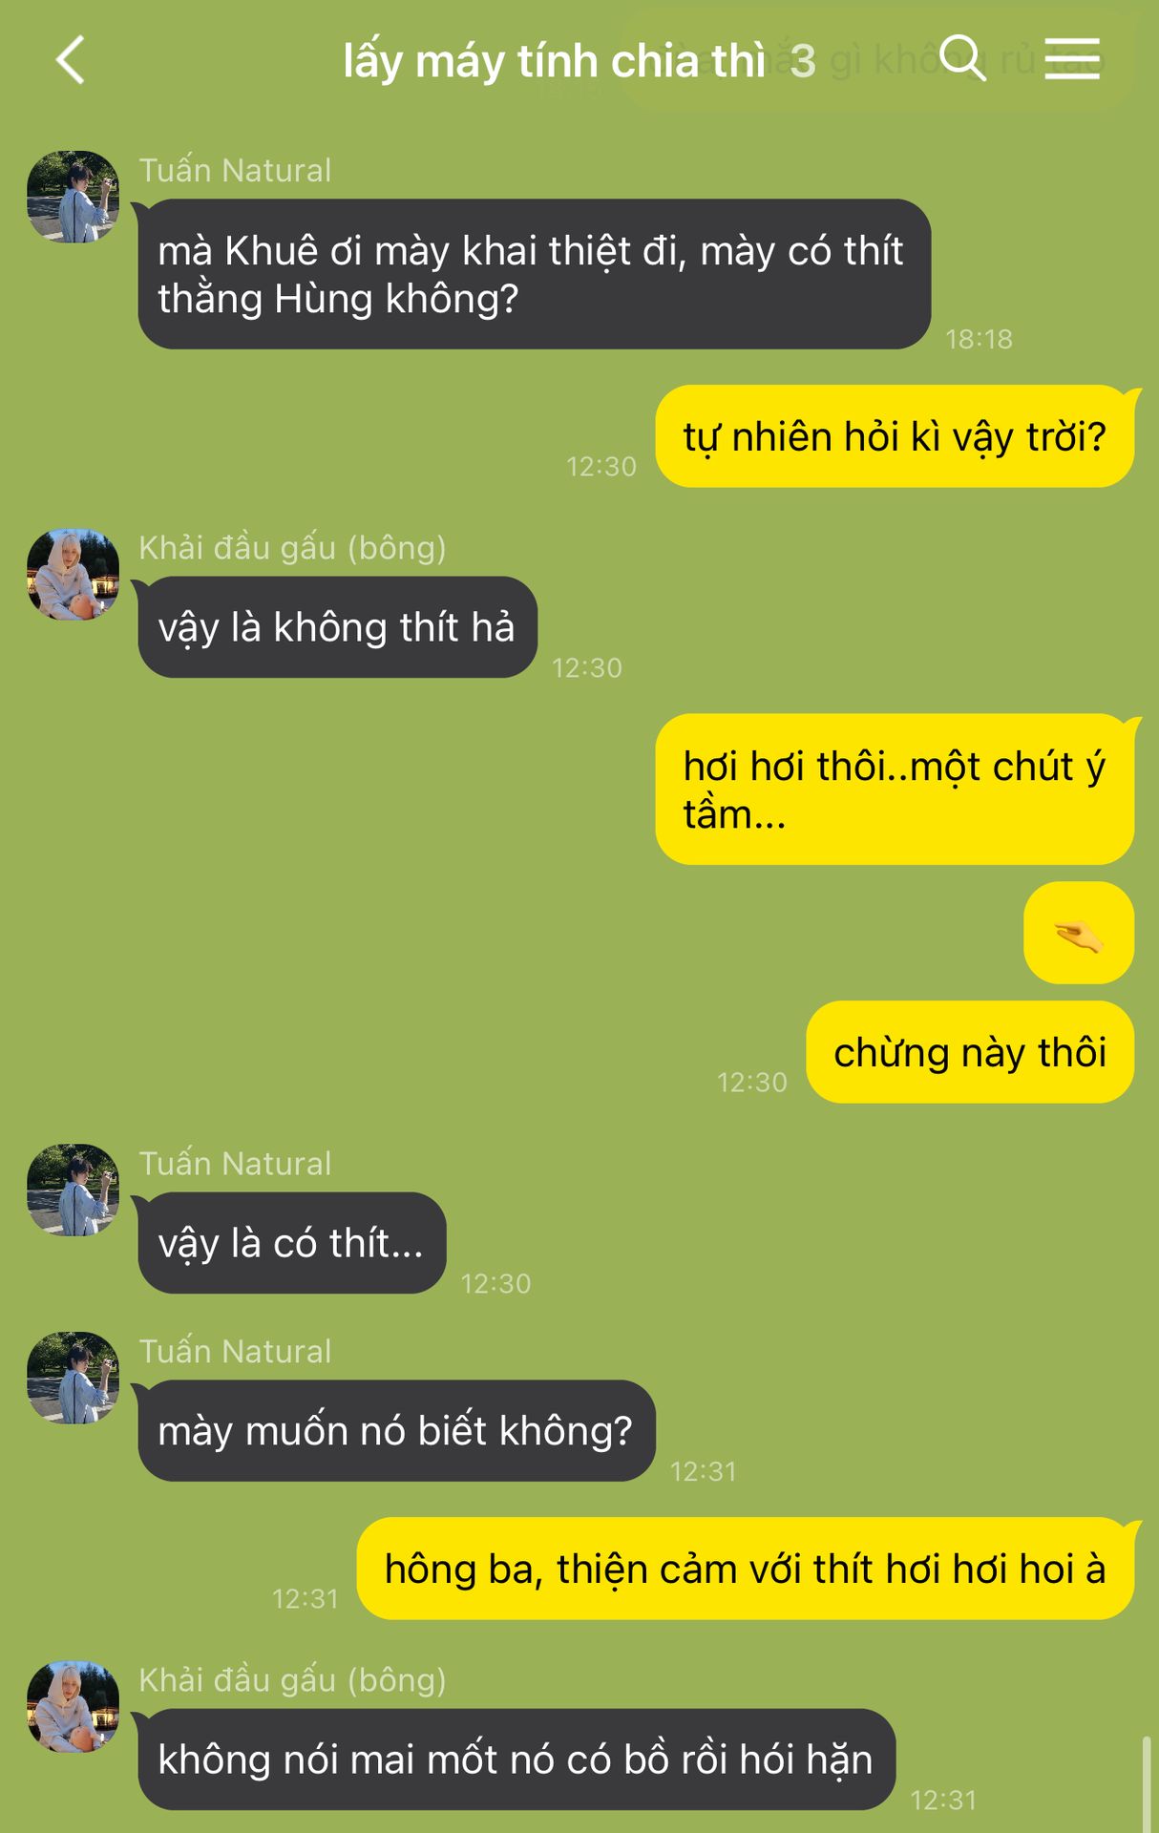Tap the group title 'lấy máy tính chia thì'
1159x1833 pixels.
(554, 61)
